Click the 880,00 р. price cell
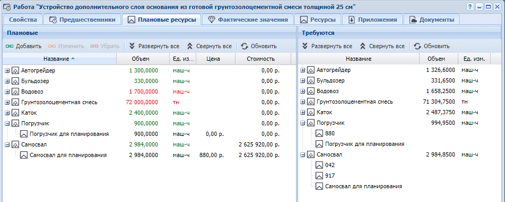This screenshot has width=505, height=202. pyautogui.click(x=211, y=155)
